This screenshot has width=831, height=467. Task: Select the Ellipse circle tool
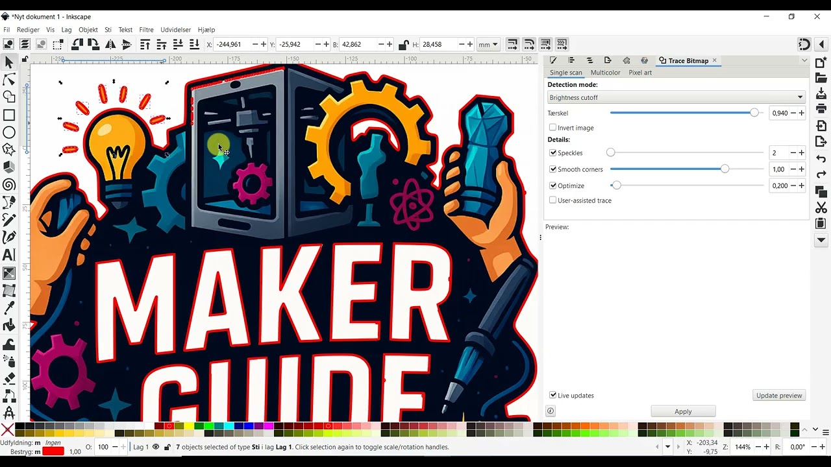pyautogui.click(x=9, y=132)
